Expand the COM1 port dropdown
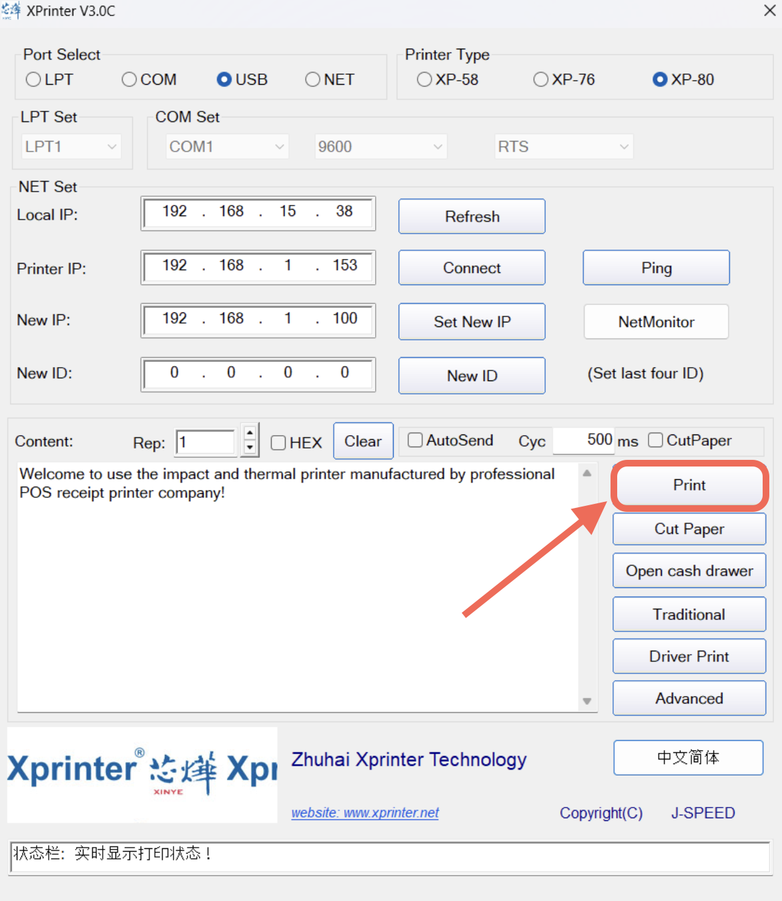The image size is (782, 901). 227,146
